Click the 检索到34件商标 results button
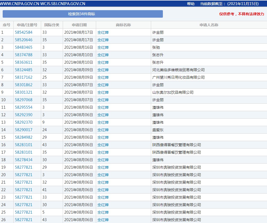The width and height of the screenshot is (267, 223). click(x=83, y=14)
